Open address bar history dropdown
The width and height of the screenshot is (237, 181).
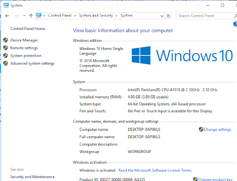(162, 16)
